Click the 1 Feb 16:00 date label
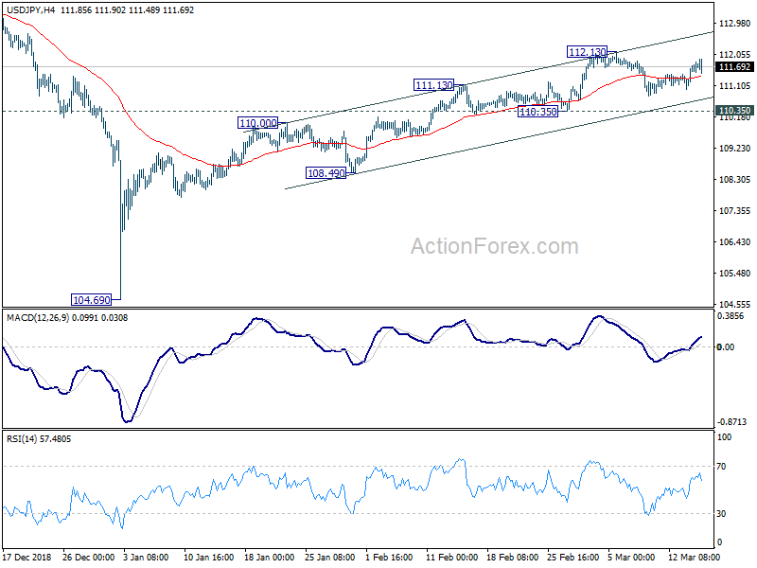The image size is (757, 568). pyautogui.click(x=389, y=557)
